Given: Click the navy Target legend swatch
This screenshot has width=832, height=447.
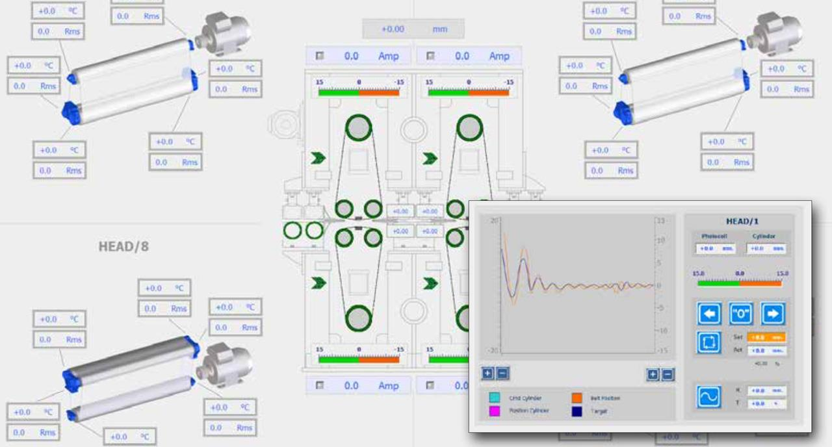Looking at the screenshot, I should [x=577, y=411].
